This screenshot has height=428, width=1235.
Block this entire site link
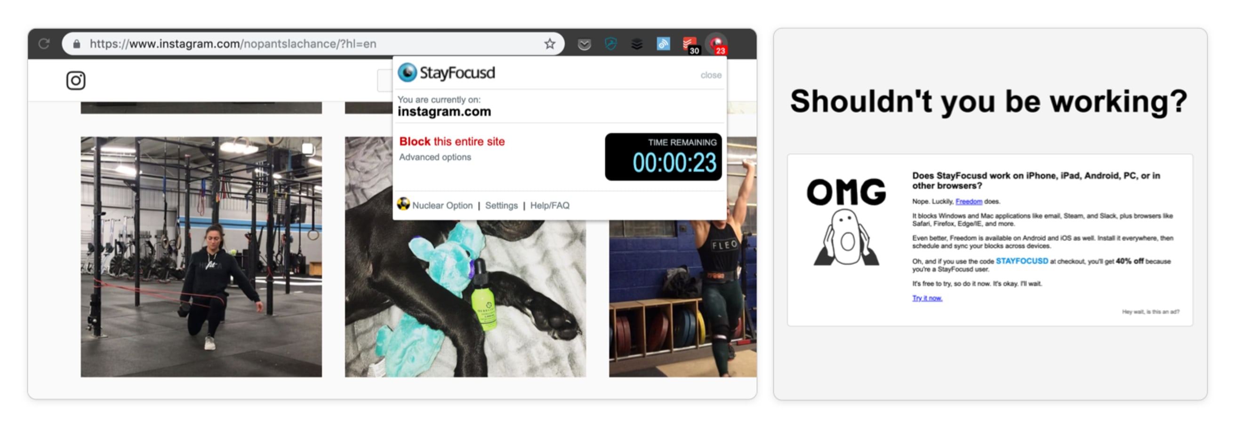(452, 141)
